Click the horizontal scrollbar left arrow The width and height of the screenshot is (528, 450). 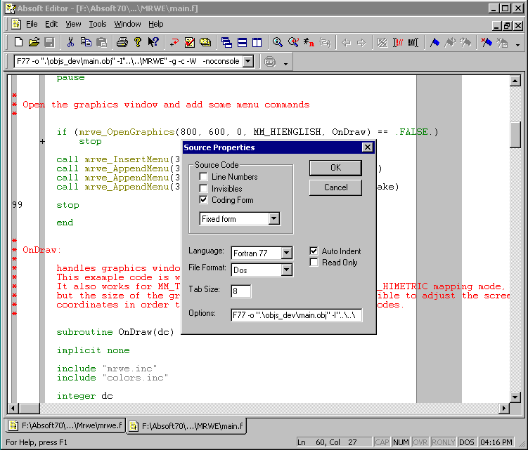(13, 409)
